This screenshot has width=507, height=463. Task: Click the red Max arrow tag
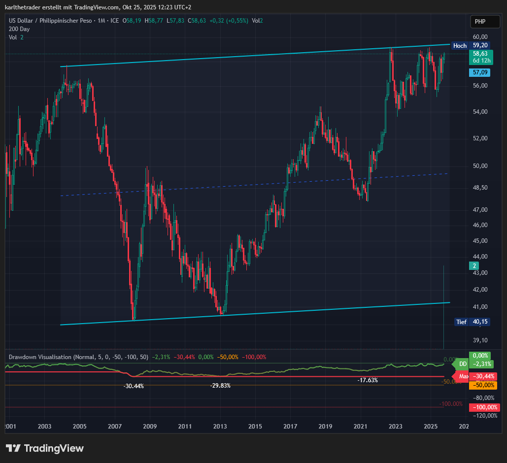pyautogui.click(x=462, y=377)
